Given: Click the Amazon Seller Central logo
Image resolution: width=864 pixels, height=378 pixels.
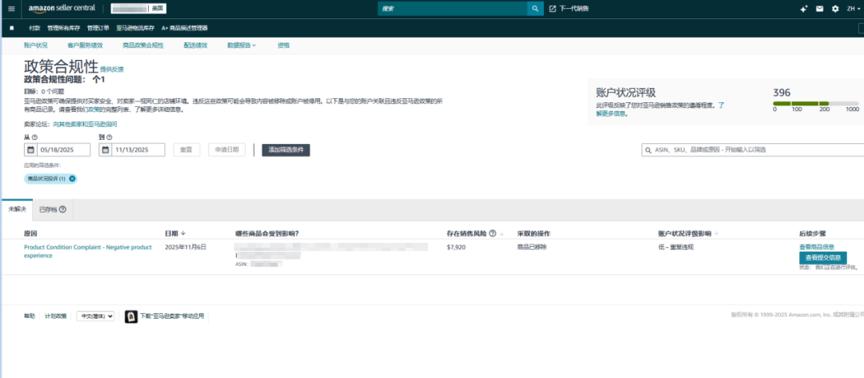Looking at the screenshot, I should [62, 8].
